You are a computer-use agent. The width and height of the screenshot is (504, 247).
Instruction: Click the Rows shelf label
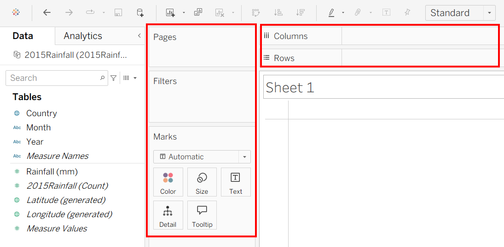pos(284,58)
